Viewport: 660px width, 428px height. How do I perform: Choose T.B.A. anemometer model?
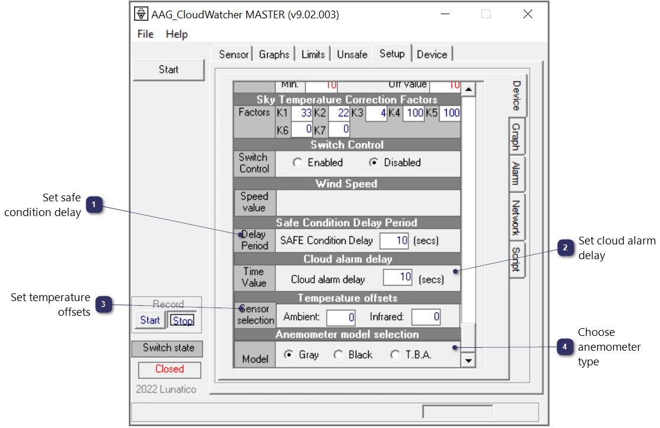point(395,354)
